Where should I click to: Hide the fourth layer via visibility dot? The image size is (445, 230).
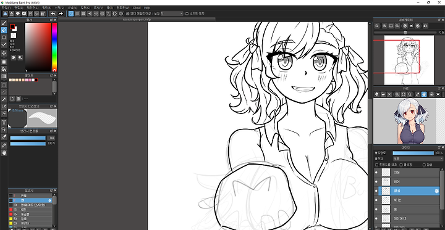click(x=376, y=200)
